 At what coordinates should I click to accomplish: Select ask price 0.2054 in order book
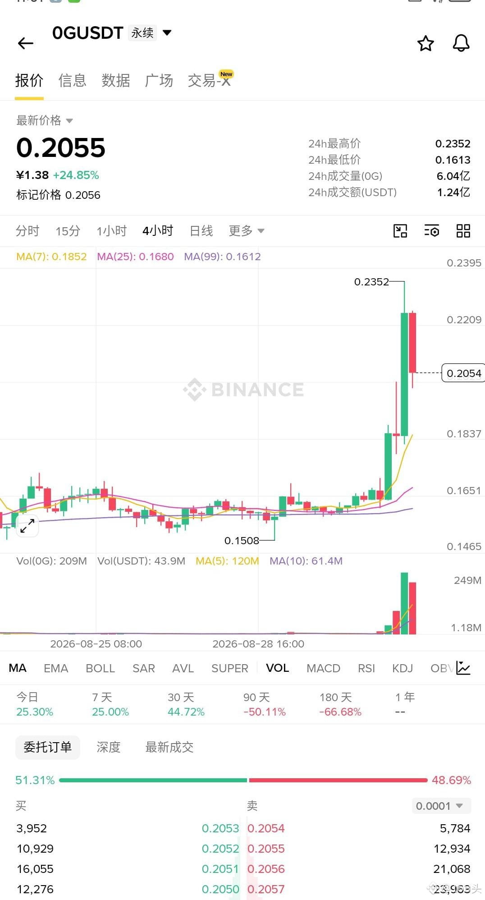(266, 828)
